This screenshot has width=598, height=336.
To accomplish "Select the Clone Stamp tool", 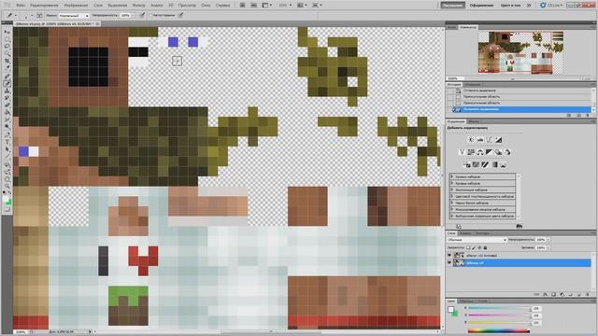I will tap(7, 91).
